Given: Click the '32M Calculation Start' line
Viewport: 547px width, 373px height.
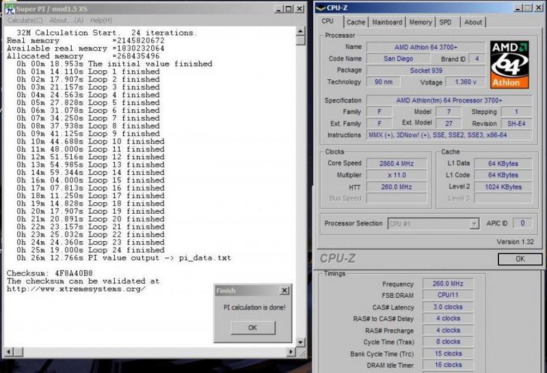Looking at the screenshot, I should [107, 33].
